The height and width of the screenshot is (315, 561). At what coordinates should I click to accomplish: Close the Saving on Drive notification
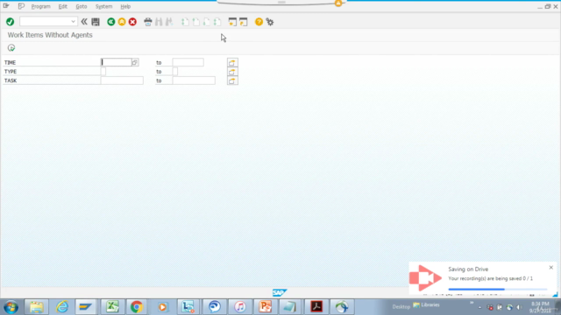coord(551,268)
